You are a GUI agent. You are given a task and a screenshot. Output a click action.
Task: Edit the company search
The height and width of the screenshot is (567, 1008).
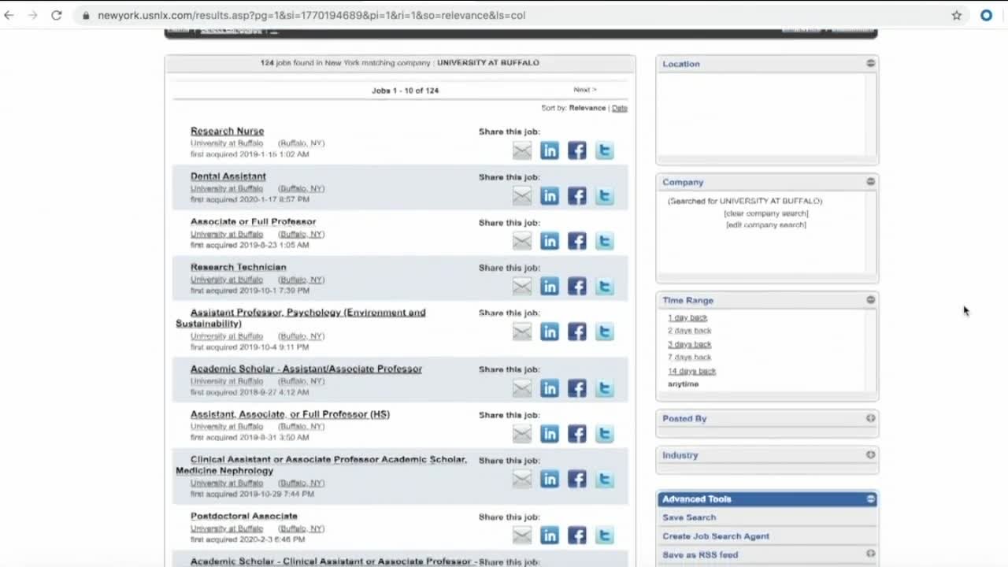pos(766,225)
